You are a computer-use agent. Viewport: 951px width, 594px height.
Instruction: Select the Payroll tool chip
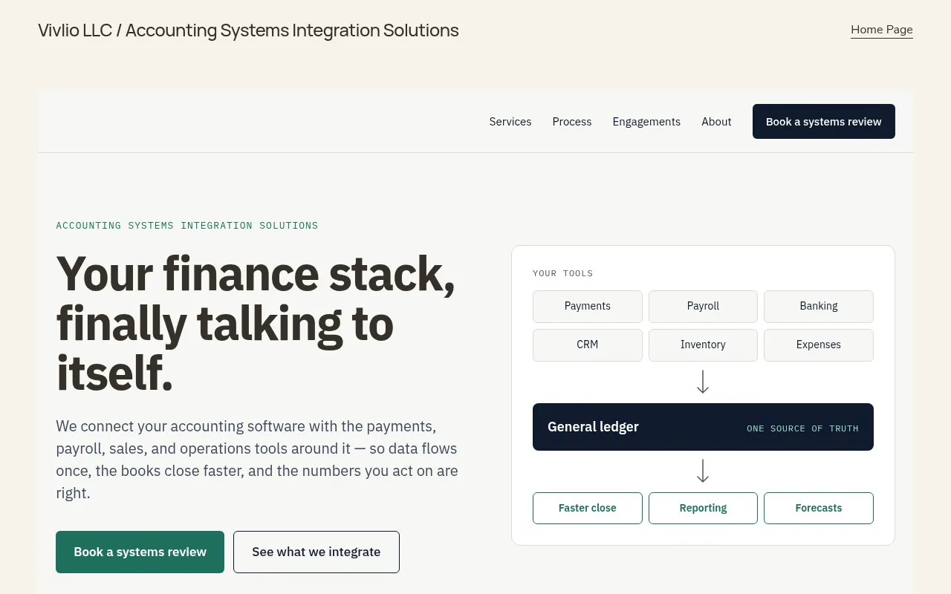click(x=703, y=307)
